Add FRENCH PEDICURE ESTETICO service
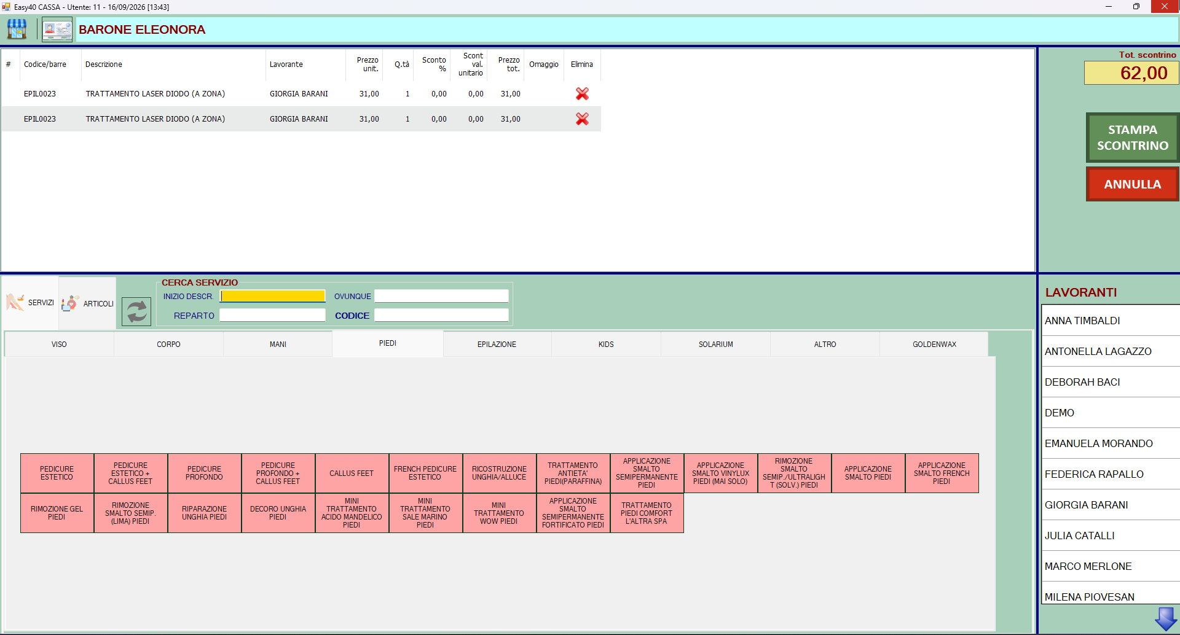Image resolution: width=1180 pixels, height=635 pixels. 425,473
